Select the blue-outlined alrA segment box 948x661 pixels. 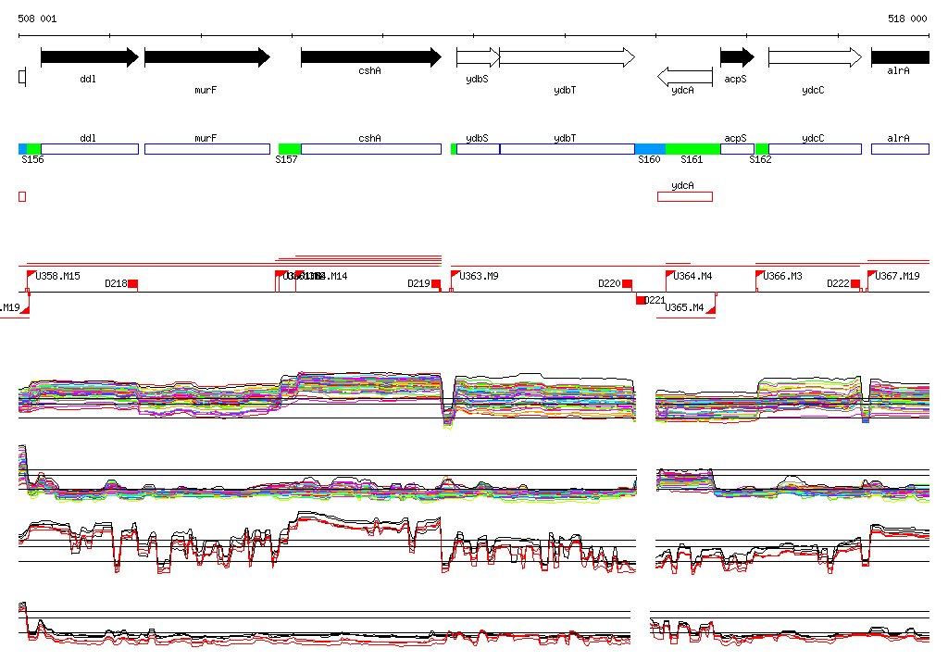pyautogui.click(x=900, y=149)
